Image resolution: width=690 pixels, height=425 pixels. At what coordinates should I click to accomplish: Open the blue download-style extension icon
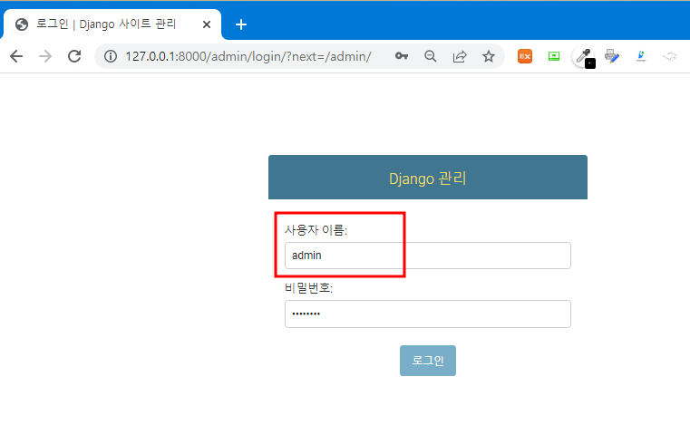[x=641, y=56]
